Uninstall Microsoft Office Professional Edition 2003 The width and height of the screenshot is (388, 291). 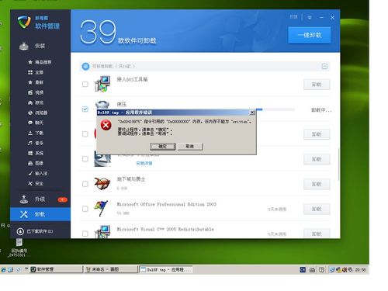(x=317, y=209)
